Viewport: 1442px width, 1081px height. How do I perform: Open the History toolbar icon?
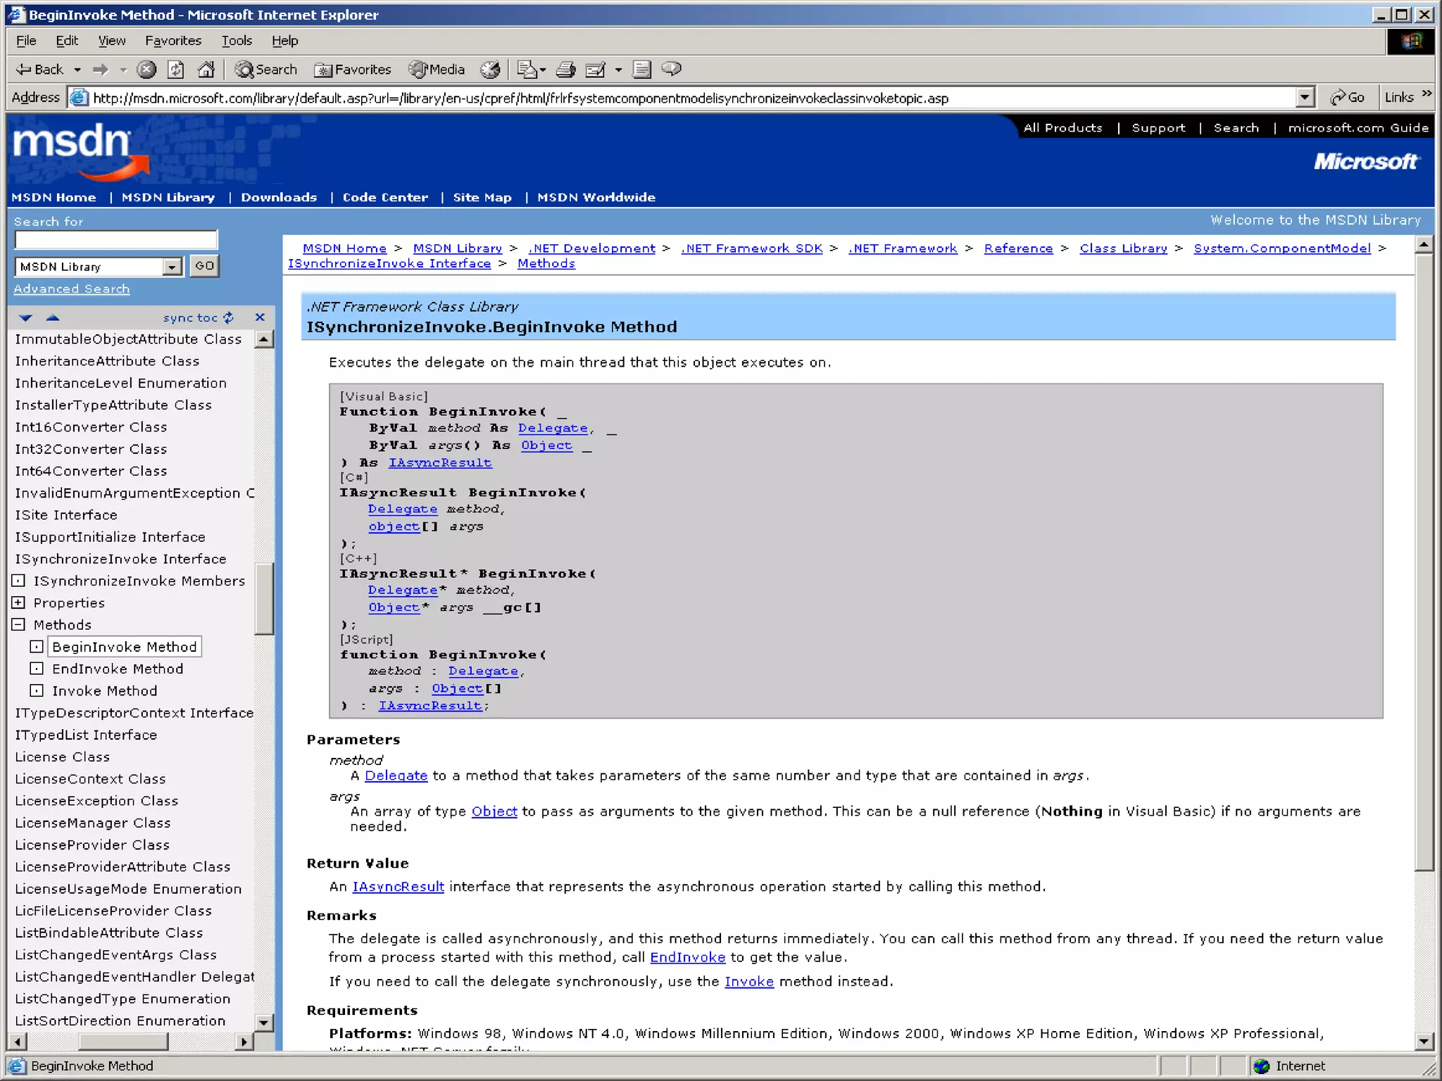point(490,69)
